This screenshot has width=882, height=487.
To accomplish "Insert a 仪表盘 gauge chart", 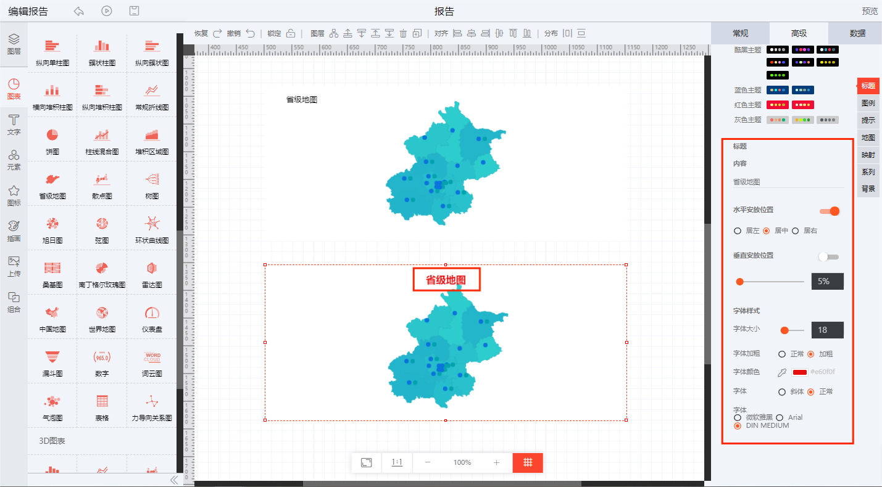I will 152,319.
